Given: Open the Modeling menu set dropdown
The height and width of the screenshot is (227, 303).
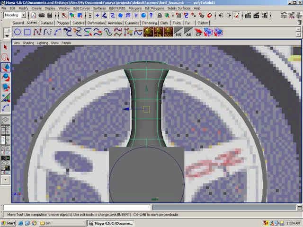Looking at the screenshot, I should [x=15, y=15].
